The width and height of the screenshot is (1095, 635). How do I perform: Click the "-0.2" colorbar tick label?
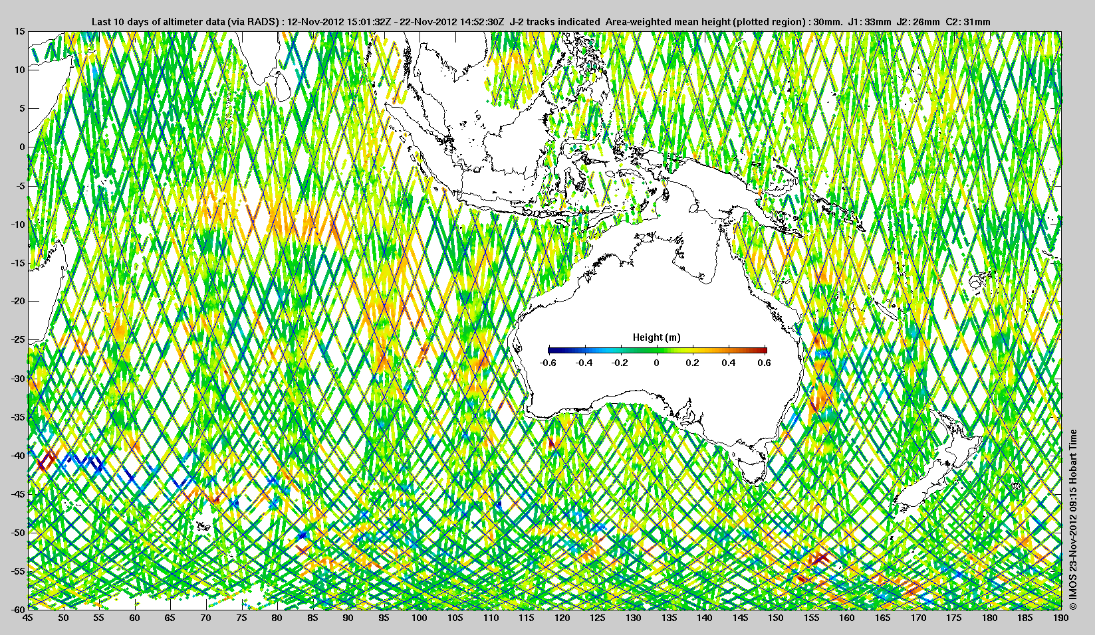(620, 363)
